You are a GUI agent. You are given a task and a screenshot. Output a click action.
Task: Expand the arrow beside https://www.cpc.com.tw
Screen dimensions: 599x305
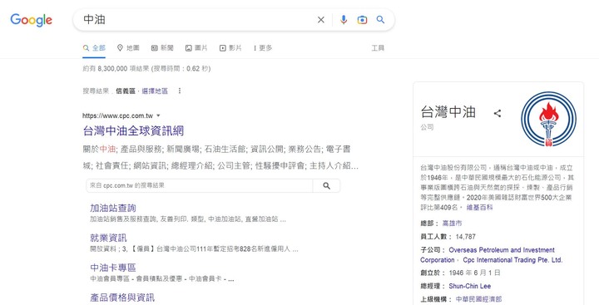[x=159, y=116]
